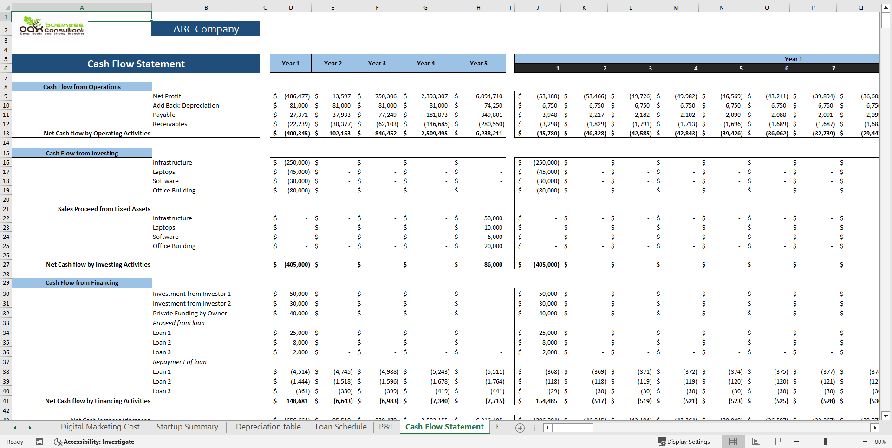
Task: Open the Depreciation table sheet
Action: tap(267, 427)
